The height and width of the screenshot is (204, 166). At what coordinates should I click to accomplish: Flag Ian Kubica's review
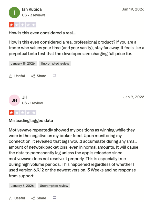tap(55, 76)
